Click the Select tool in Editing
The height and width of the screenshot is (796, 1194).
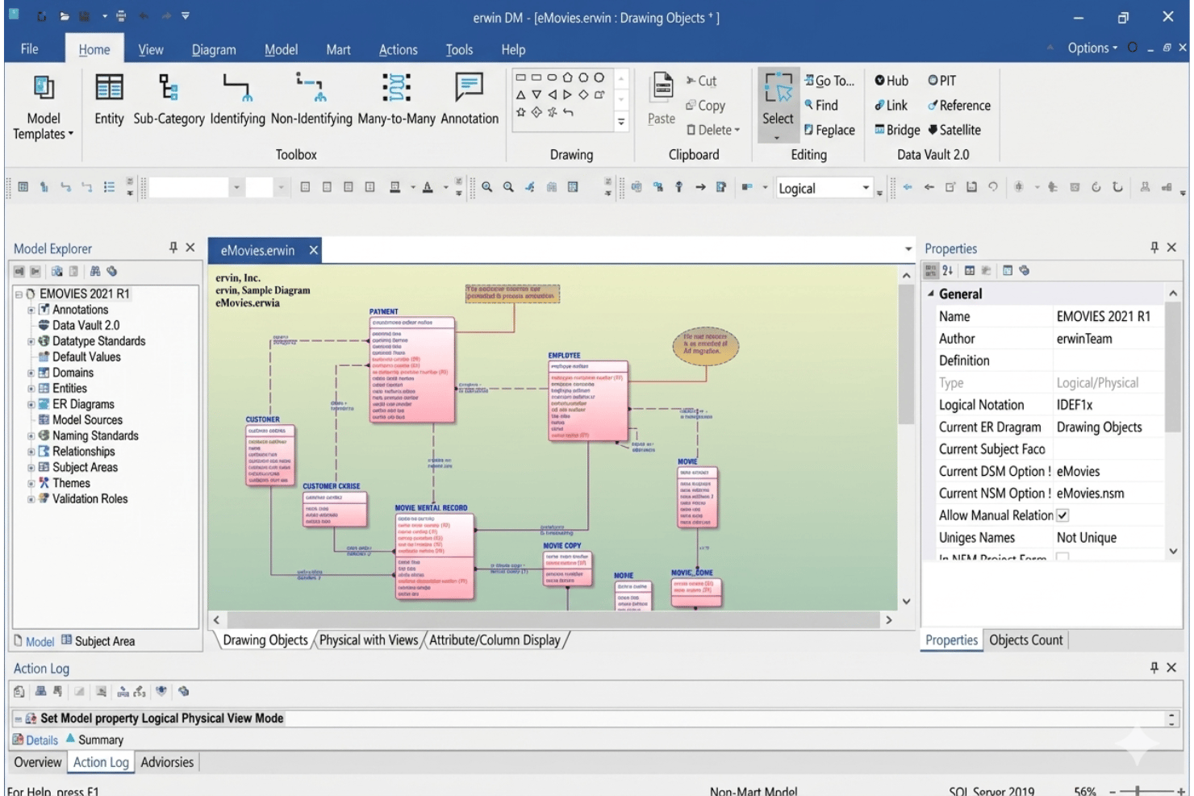778,105
